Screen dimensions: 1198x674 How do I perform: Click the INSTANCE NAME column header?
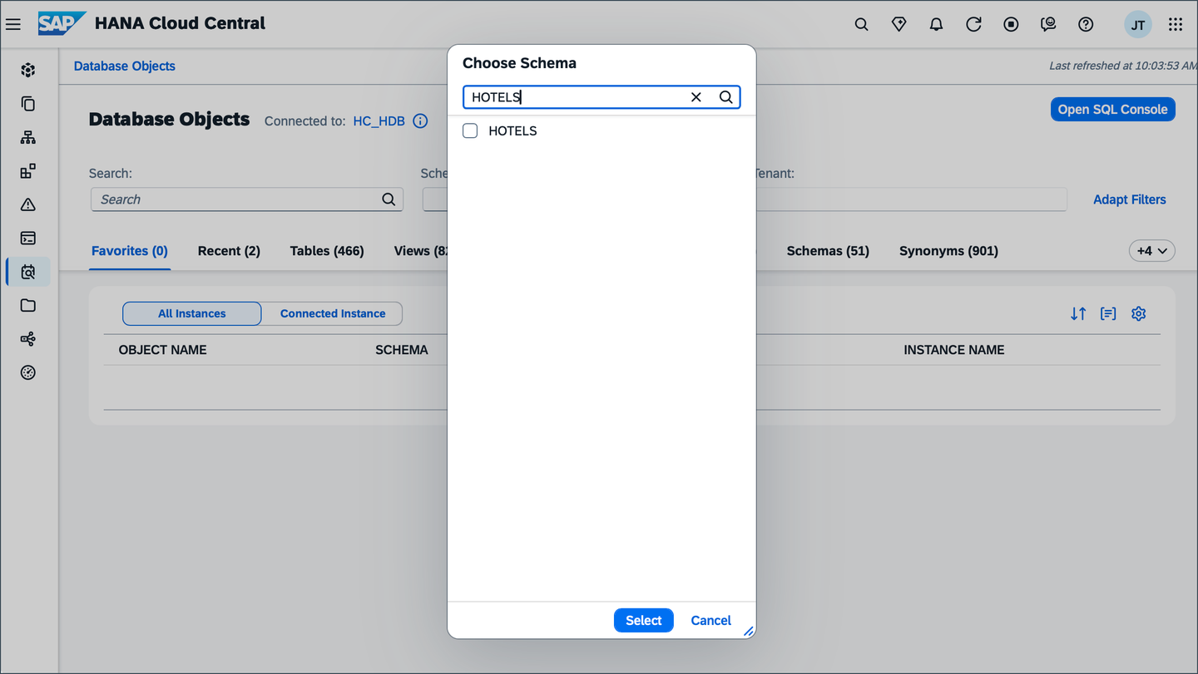pos(954,350)
